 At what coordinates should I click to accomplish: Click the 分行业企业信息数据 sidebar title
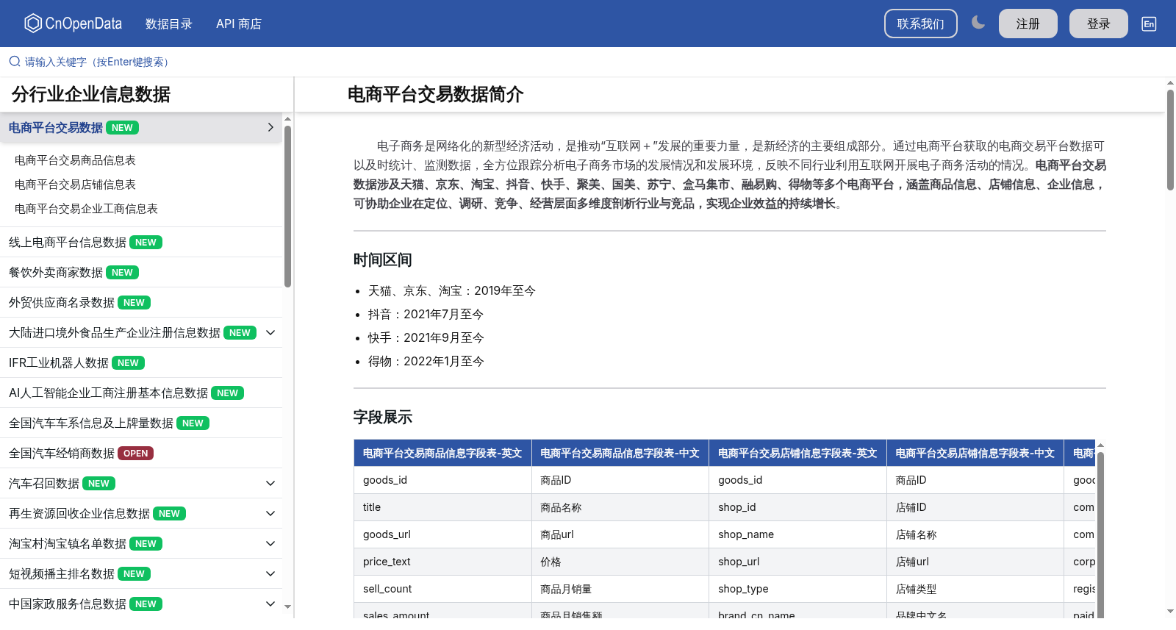pos(91,94)
